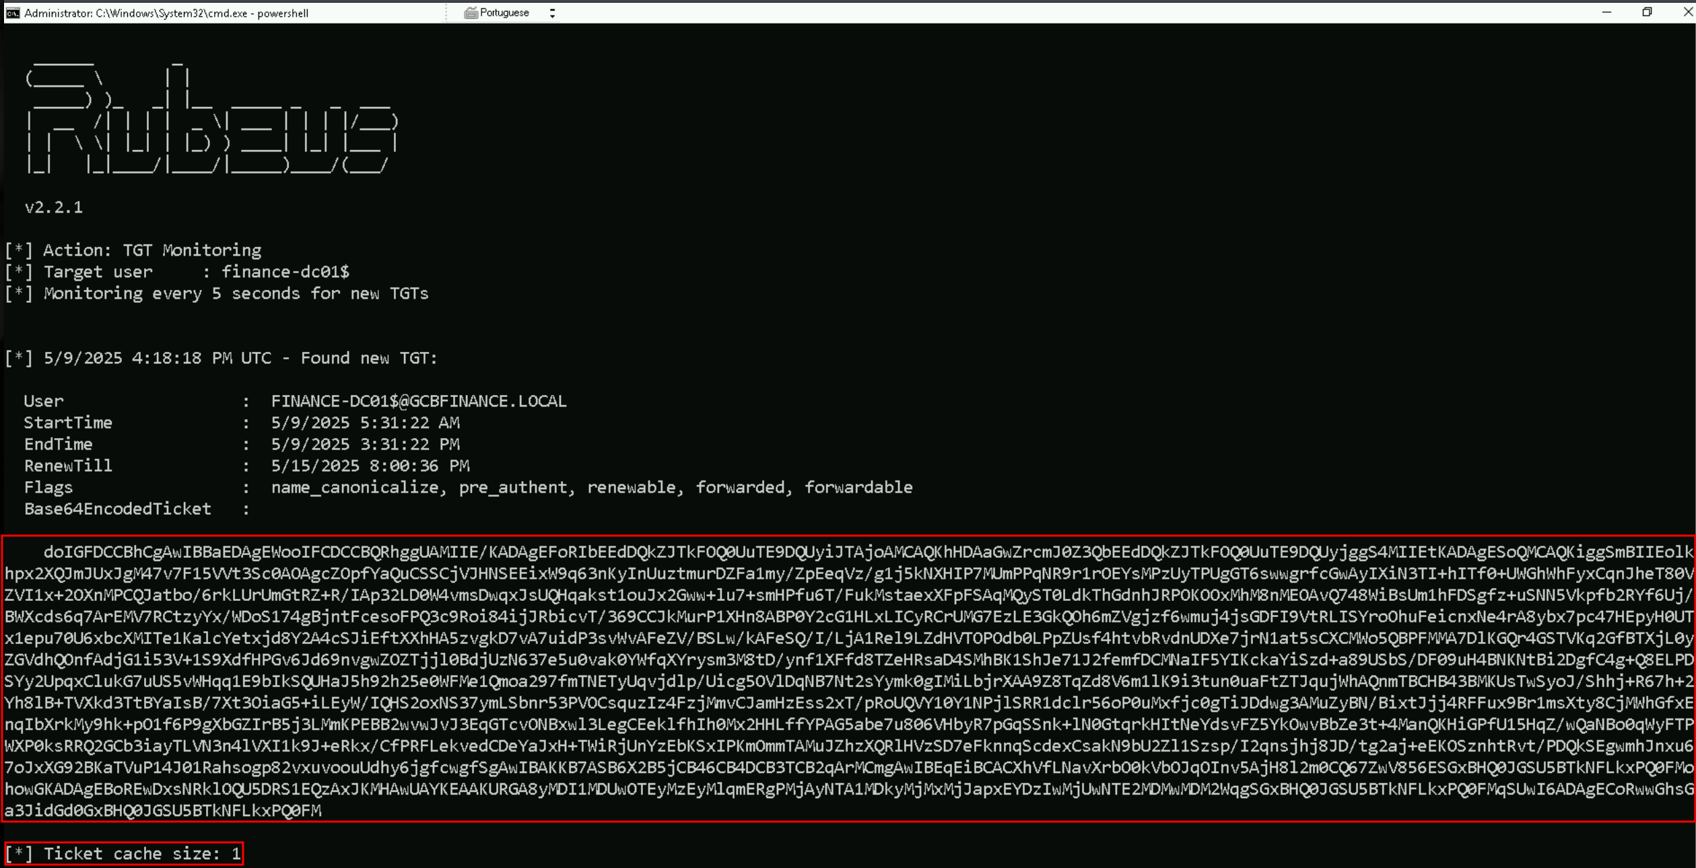Image resolution: width=1696 pixels, height=868 pixels.
Task: Click inside the highlighted Base64 ticket block
Action: click(848, 679)
